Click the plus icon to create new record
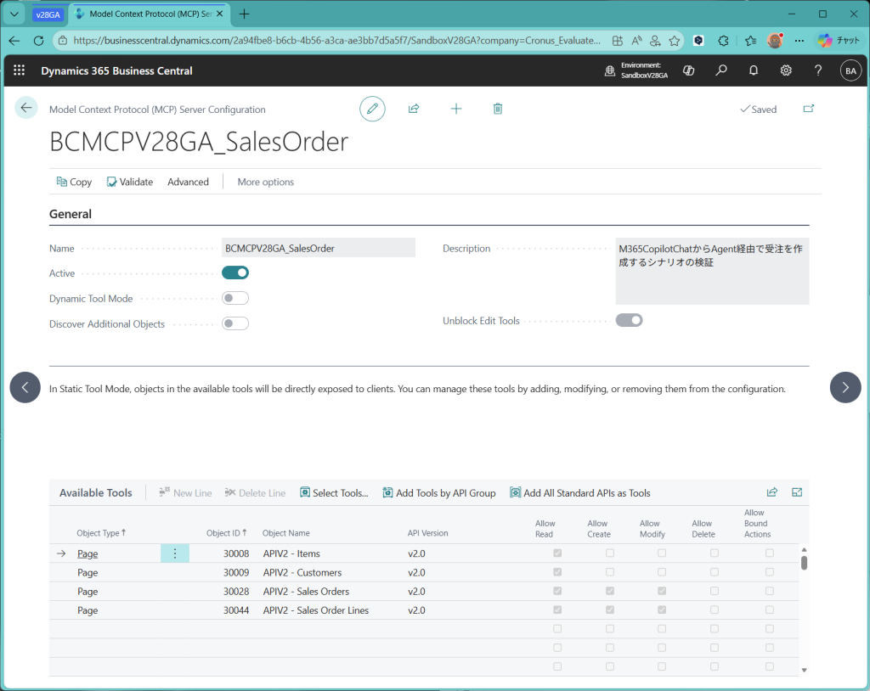 pyautogui.click(x=456, y=109)
